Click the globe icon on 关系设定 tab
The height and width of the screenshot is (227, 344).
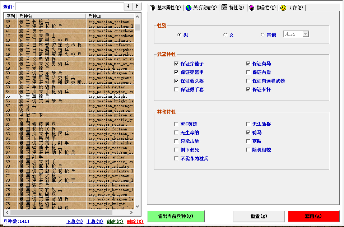click(189, 8)
